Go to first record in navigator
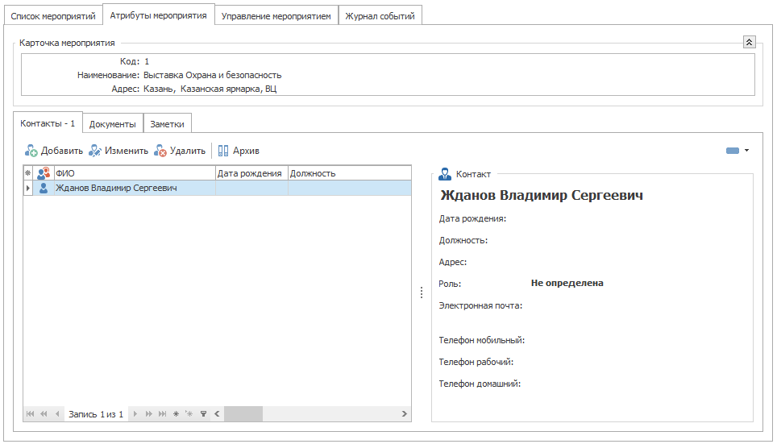 (31, 413)
